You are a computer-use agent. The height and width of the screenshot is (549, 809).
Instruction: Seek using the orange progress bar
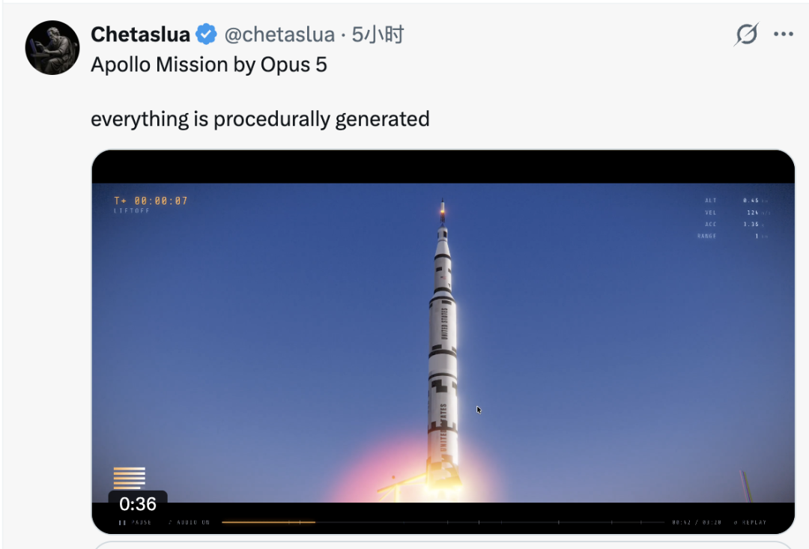click(268, 522)
